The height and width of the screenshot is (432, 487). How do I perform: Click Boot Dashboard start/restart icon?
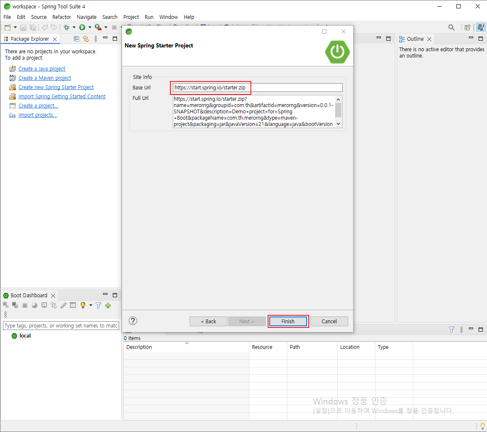(x=5, y=305)
